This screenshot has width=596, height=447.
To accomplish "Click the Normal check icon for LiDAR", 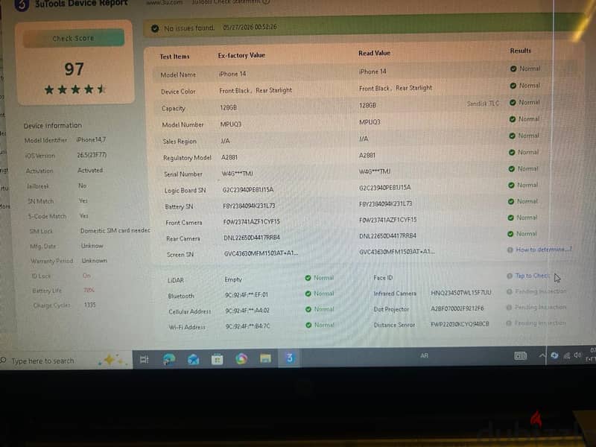I will pyautogui.click(x=308, y=278).
